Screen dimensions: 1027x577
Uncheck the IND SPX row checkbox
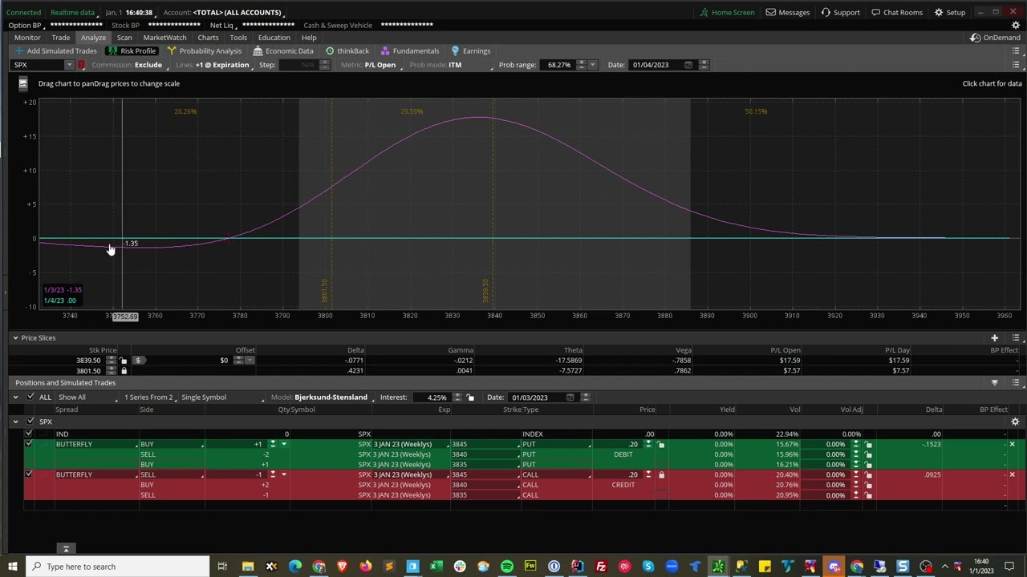click(28, 434)
